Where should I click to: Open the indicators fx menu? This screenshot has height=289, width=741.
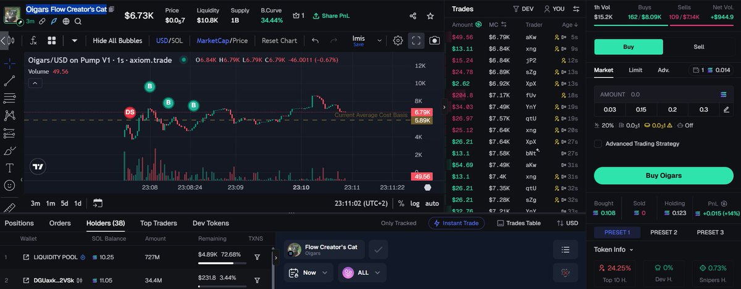tap(33, 41)
